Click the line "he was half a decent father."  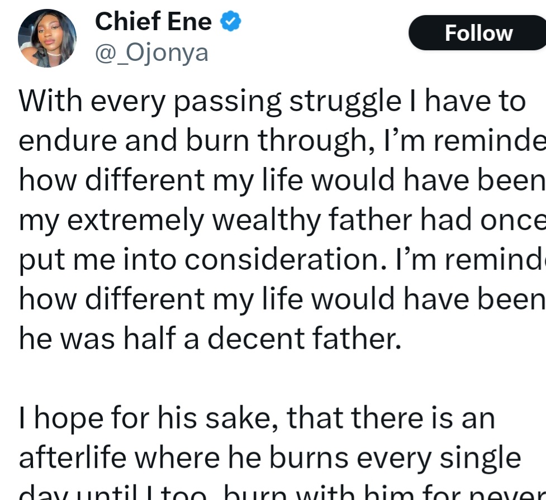210,339
